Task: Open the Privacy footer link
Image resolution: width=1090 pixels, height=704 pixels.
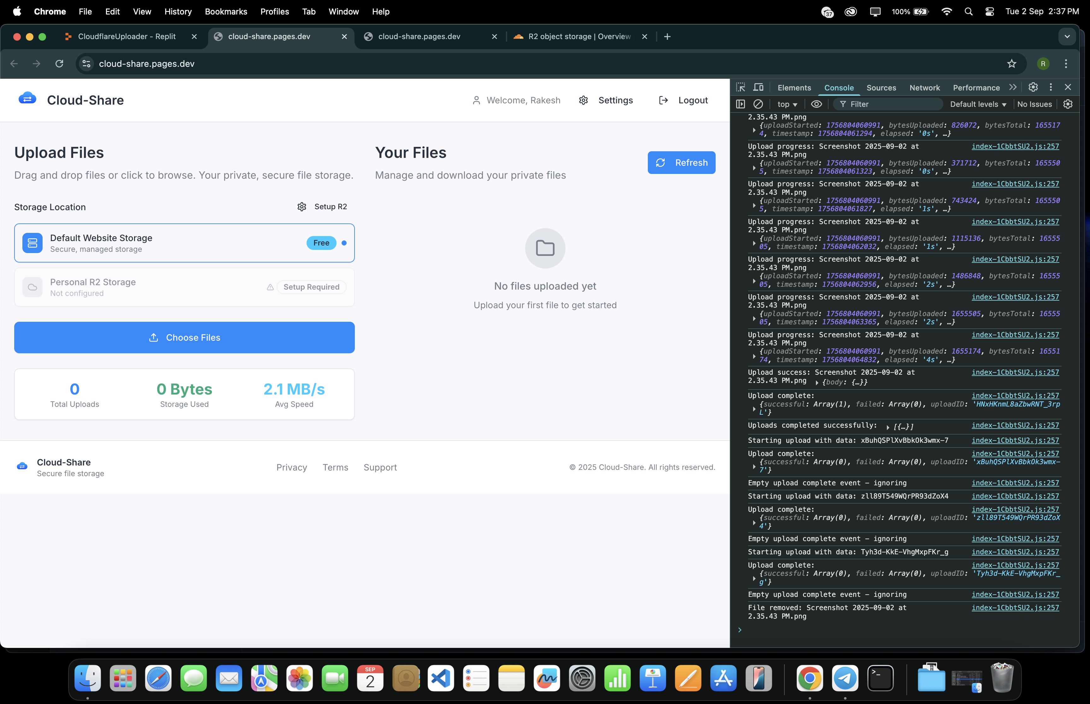Action: 291,467
